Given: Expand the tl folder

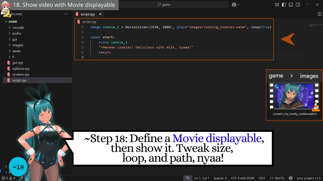Looking at the screenshot, I should point(13,57).
